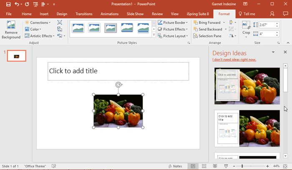Click "I don't need ideas right now" link
This screenshot has width=292, height=170.
click(234, 60)
